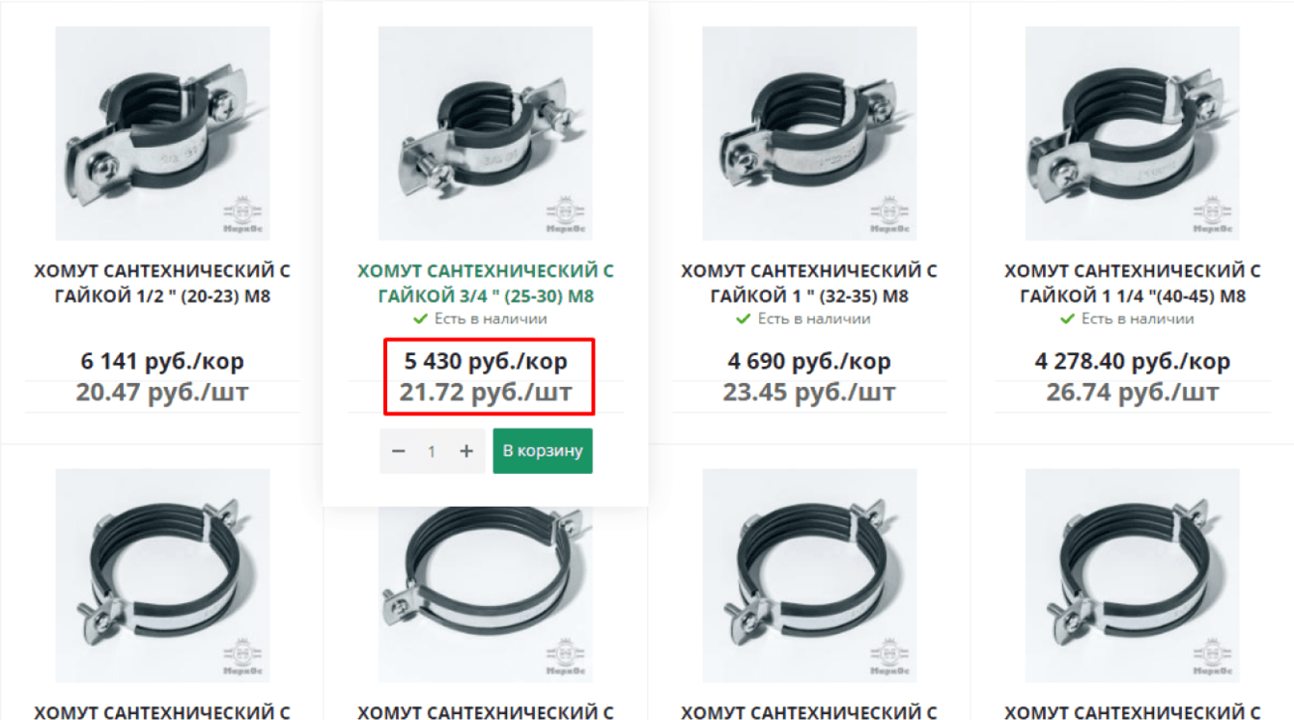Open the product image for the 1/2" (20-23) M8 clamp
The width and height of the screenshot is (1294, 720).
162,133
